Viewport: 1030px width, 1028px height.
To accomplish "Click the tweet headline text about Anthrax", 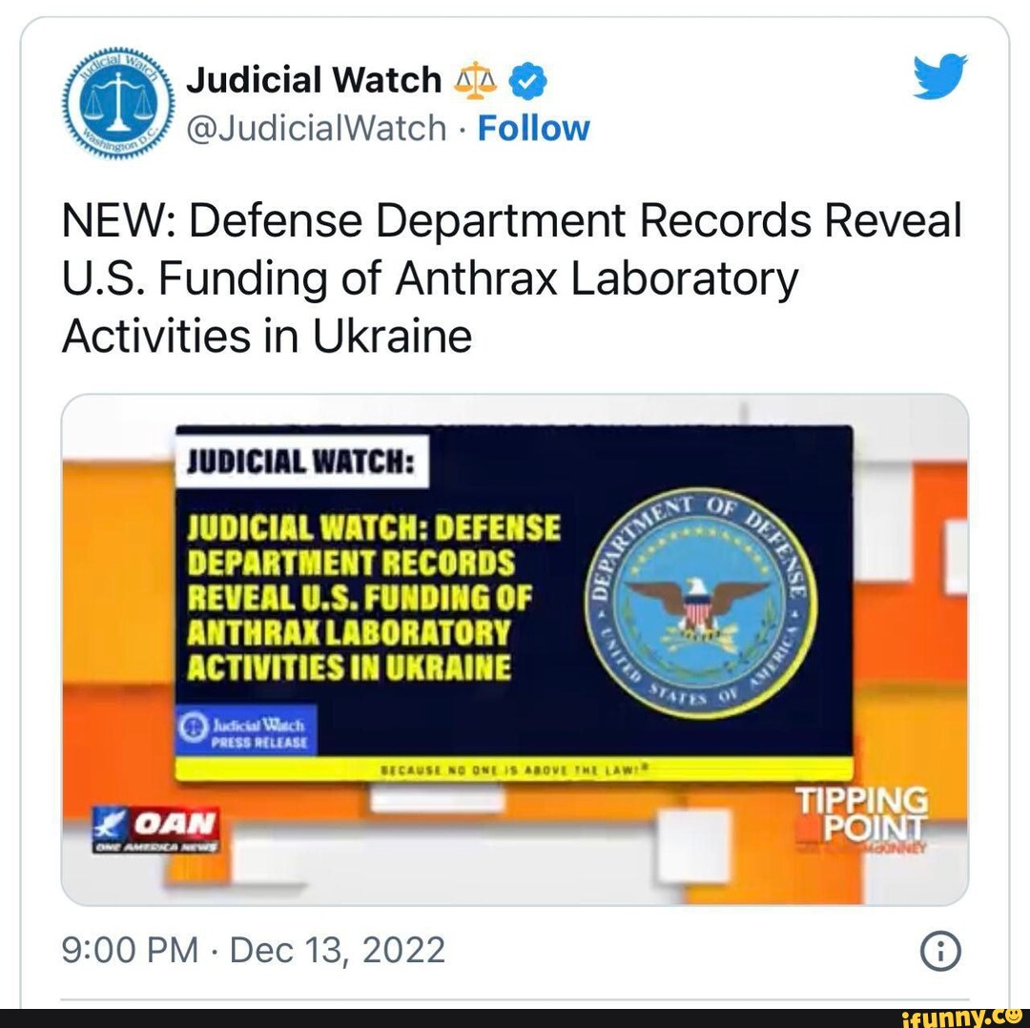I will pos(512,278).
